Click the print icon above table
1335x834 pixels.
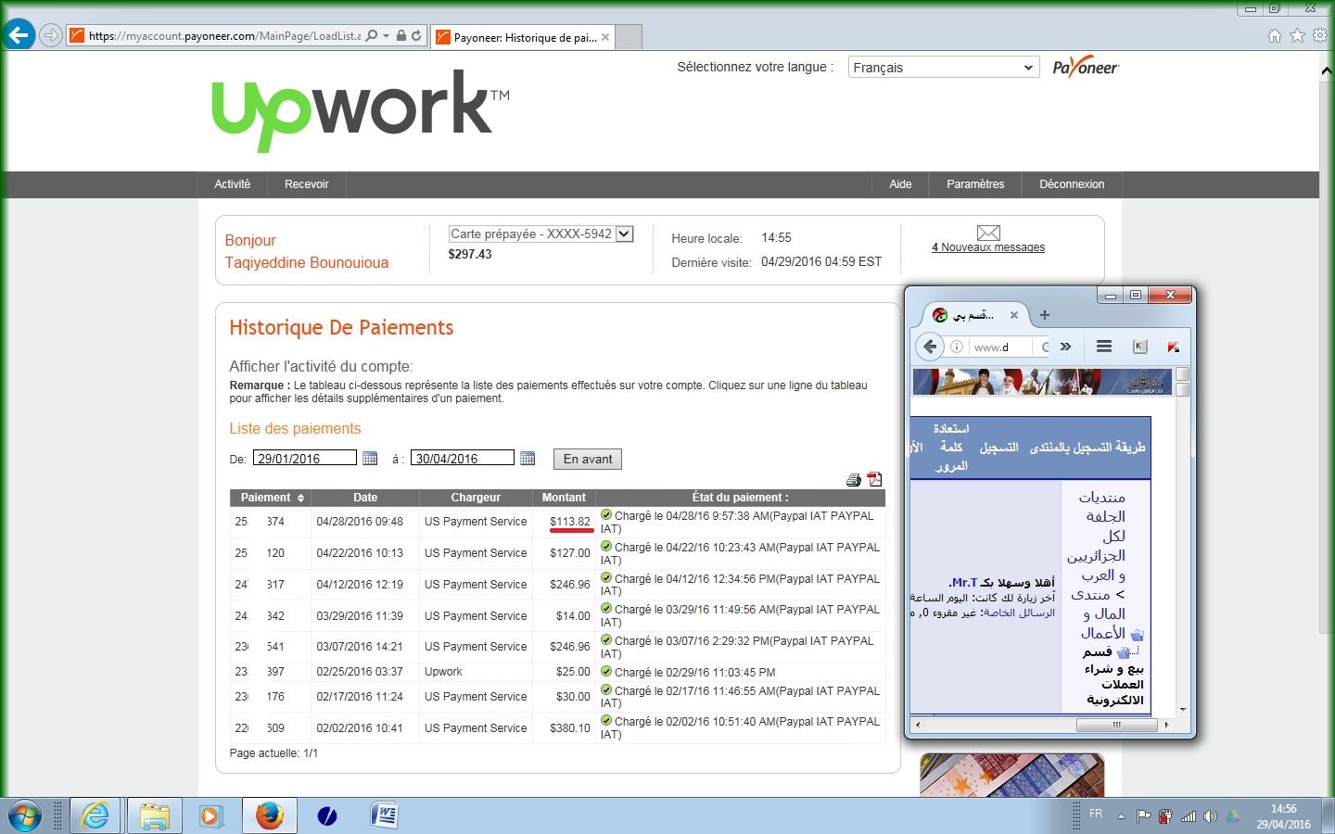pyautogui.click(x=854, y=480)
